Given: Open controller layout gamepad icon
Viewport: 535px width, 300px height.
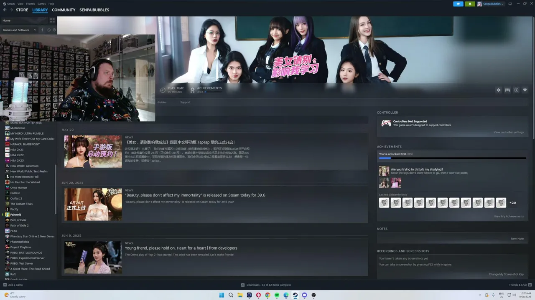Looking at the screenshot, I should 507,90.
